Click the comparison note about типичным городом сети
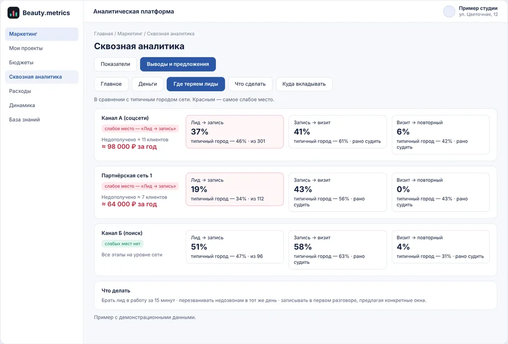 [x=184, y=99]
